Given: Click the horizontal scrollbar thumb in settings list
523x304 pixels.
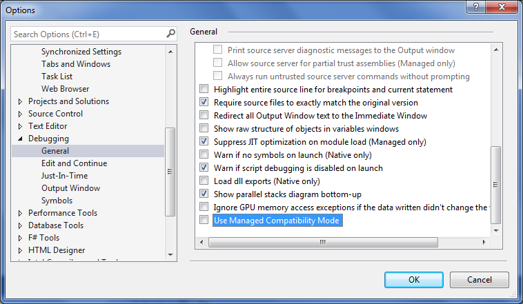Looking at the screenshot, I should (321, 243).
